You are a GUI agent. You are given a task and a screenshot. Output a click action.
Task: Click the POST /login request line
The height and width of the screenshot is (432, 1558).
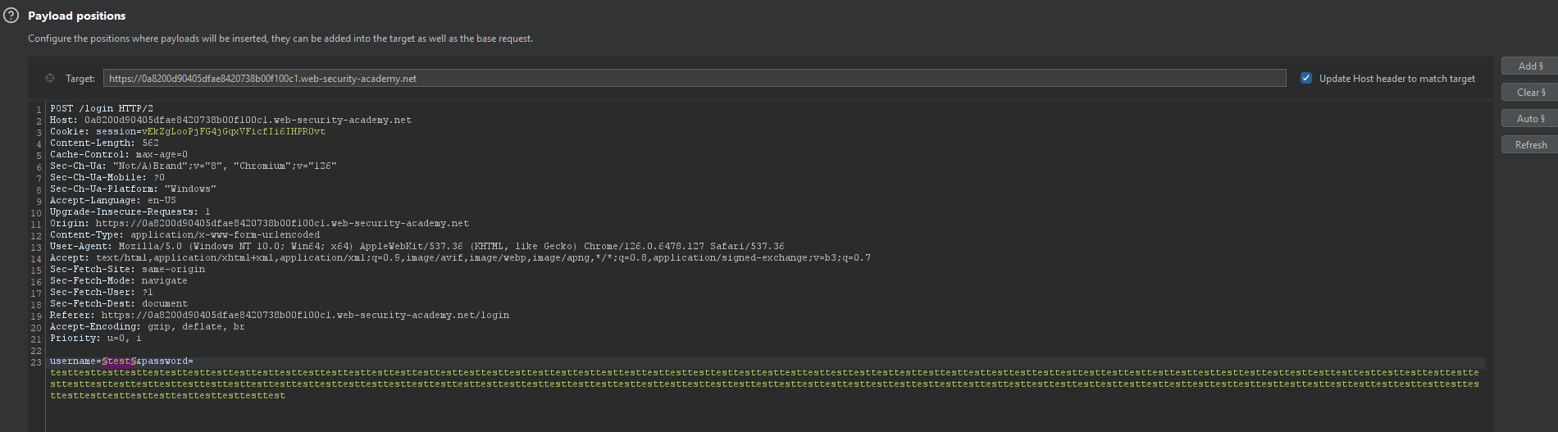(102, 108)
